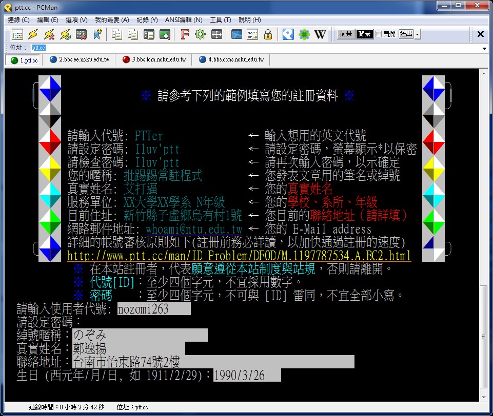The width and height of the screenshot is (493, 416).
Task: Open the 紀錄 (Y) menu
Action: tap(147, 20)
